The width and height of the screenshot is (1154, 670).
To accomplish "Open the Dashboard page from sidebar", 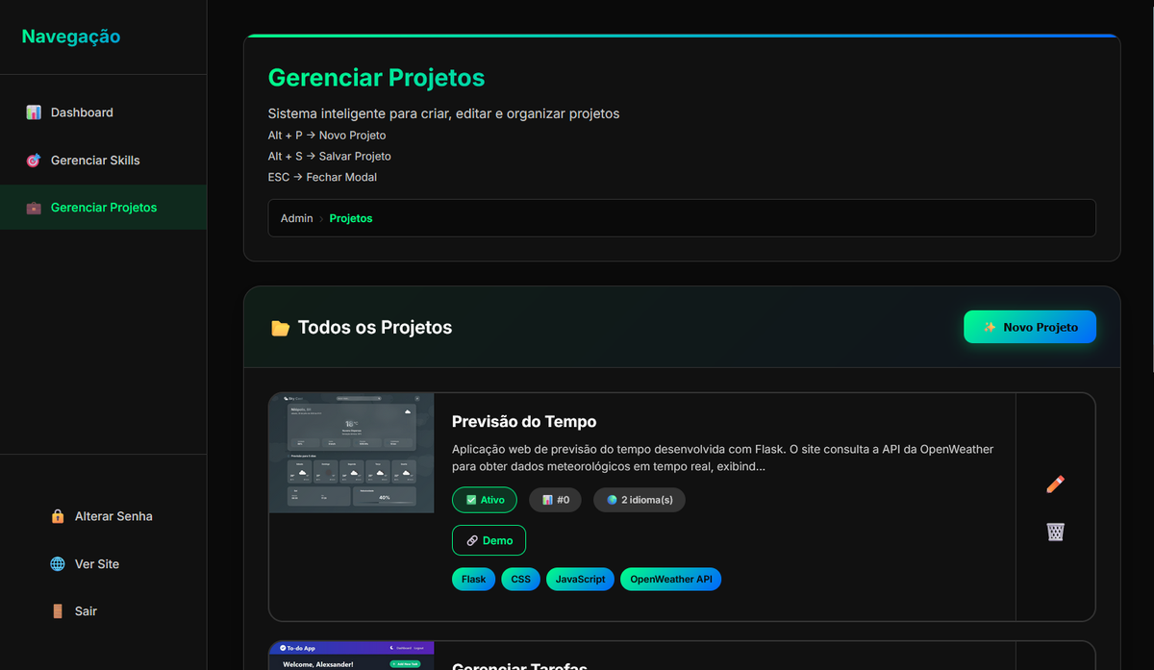I will (103, 112).
